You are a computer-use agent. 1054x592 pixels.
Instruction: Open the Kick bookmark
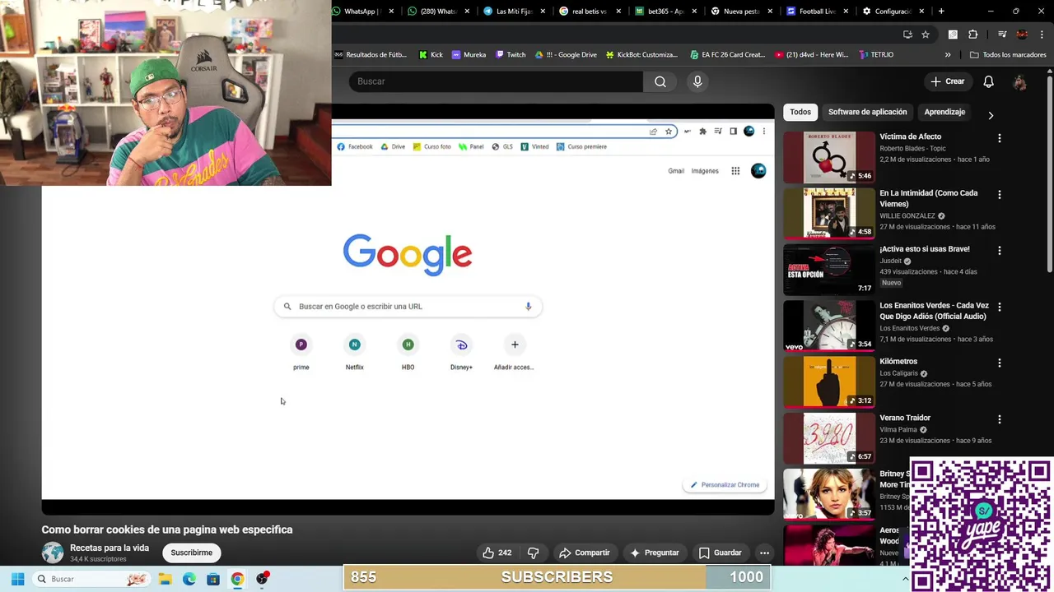click(x=431, y=55)
